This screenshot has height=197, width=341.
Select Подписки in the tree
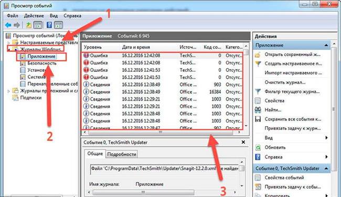30,98
